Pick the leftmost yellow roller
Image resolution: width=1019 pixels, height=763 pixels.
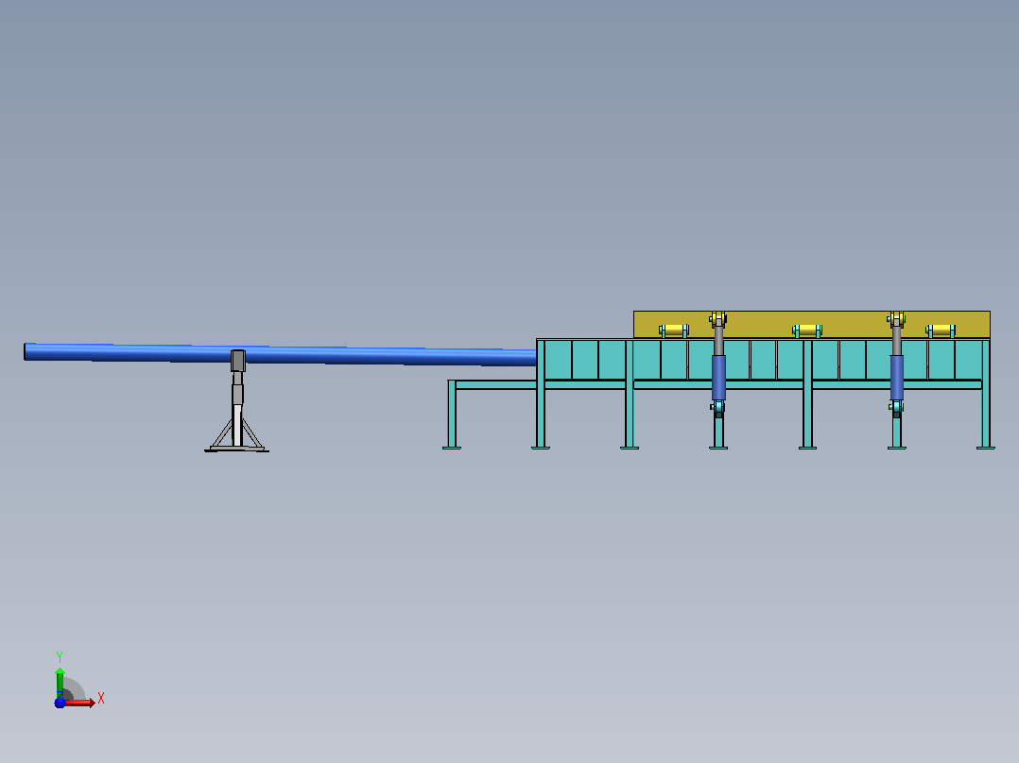[674, 331]
